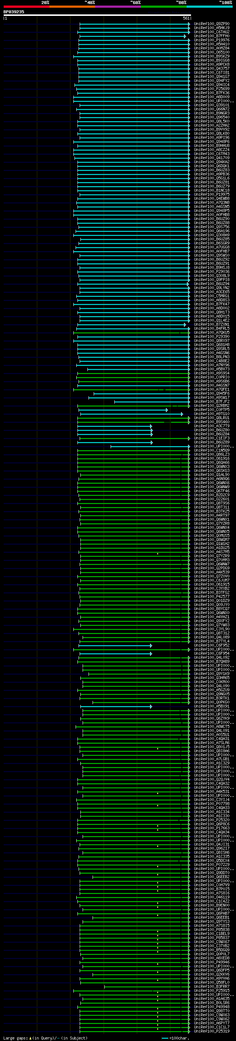This screenshot has height=1041, width=236.
Task: Select label UniRef100_Q8LK80
Action: 212,133
